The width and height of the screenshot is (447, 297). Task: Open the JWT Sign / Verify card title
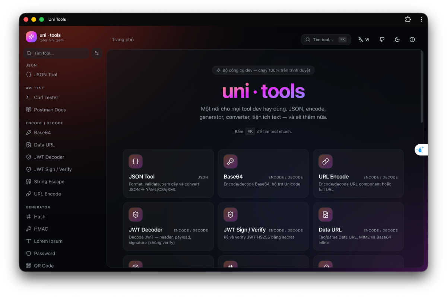click(x=245, y=230)
